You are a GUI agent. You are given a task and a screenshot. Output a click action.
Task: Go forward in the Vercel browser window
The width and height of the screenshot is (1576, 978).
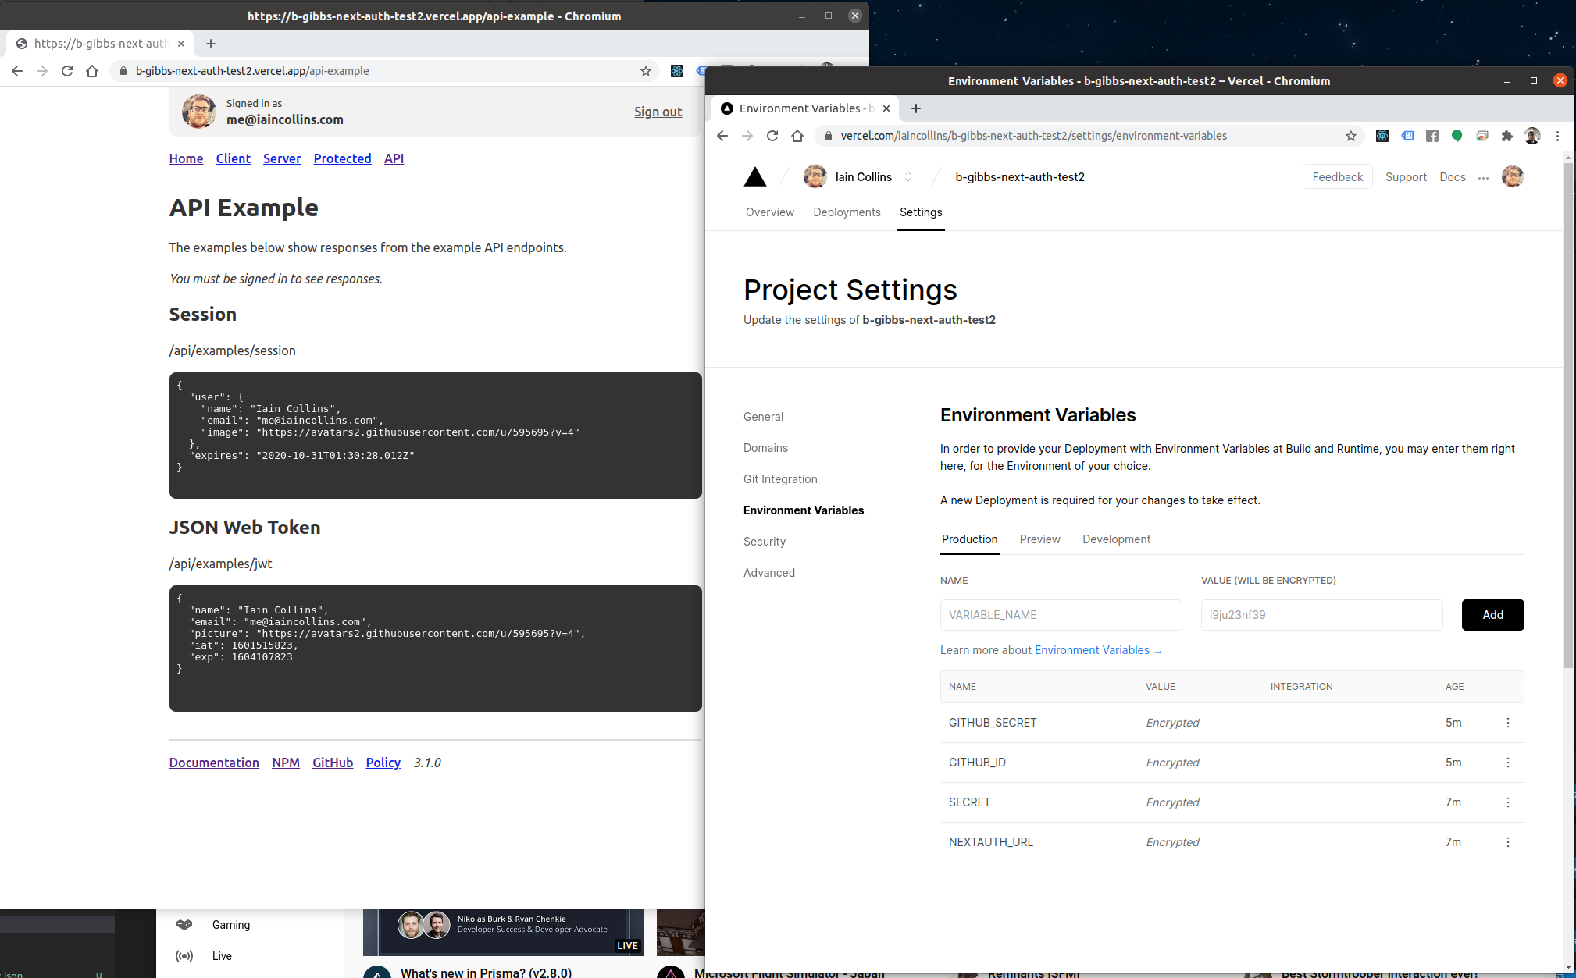pos(747,136)
